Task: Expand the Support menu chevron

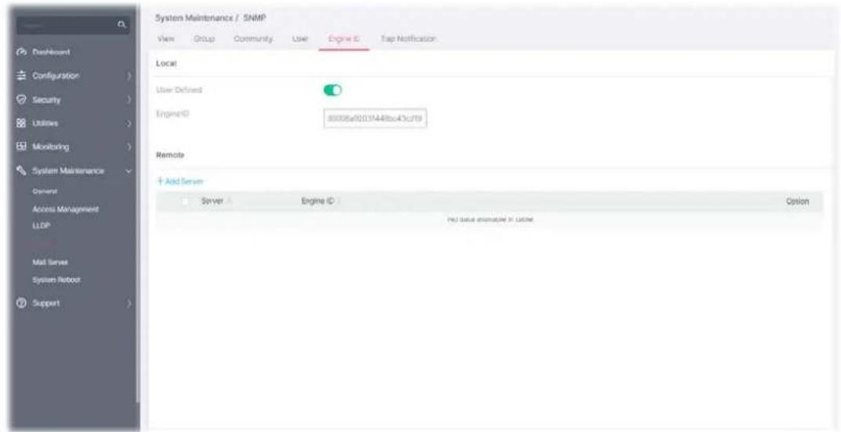Action: pos(129,303)
